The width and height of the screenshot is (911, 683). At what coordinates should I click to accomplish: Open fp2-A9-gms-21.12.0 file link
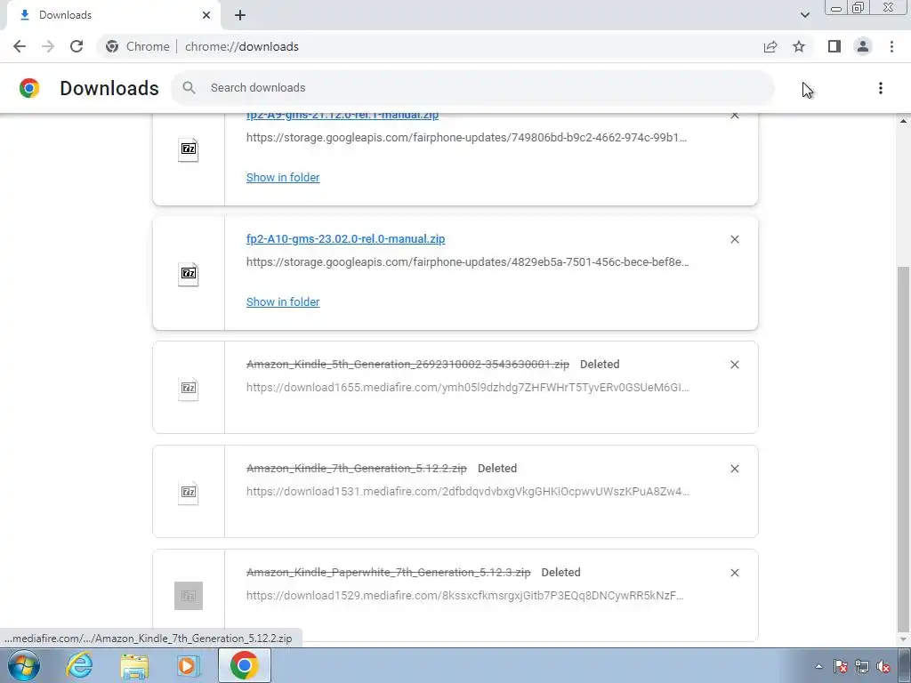[x=343, y=116]
